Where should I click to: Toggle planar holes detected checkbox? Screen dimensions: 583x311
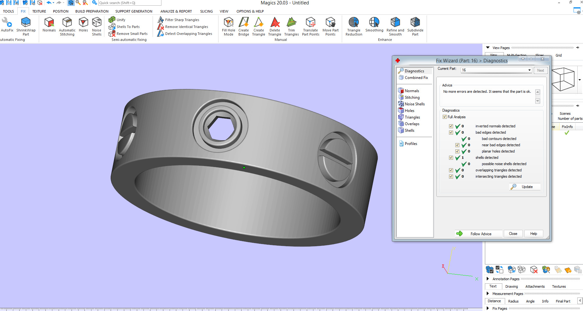pos(457,151)
